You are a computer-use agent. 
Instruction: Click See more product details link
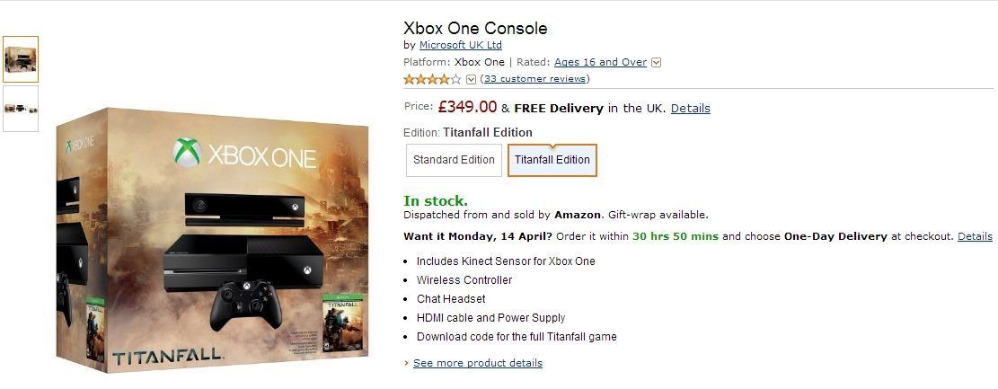pos(477,363)
